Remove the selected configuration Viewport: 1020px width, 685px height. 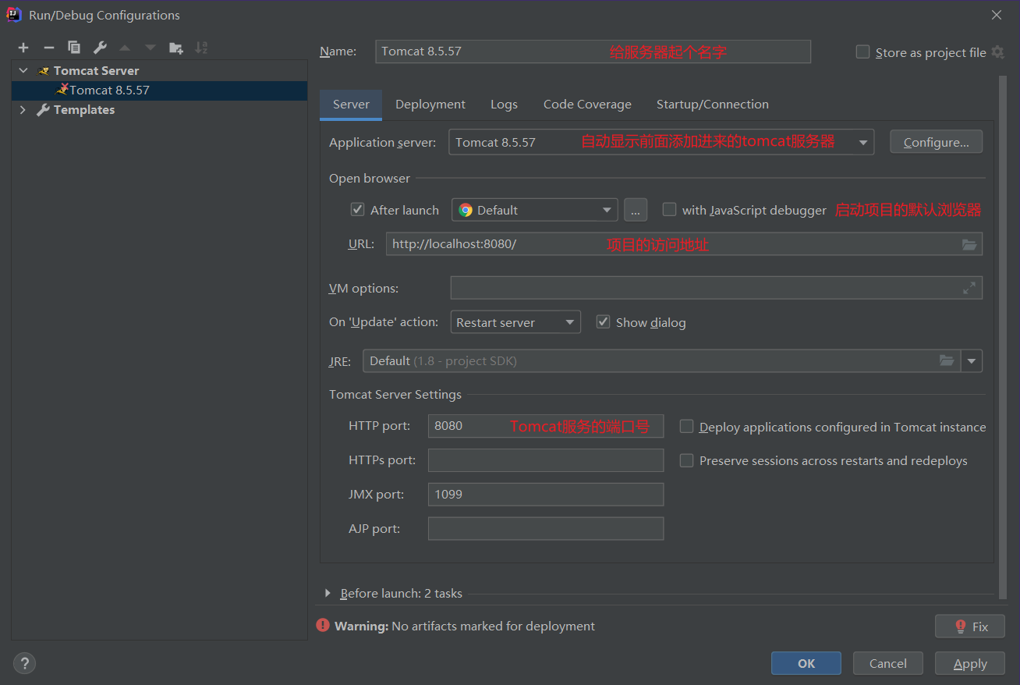[48, 48]
